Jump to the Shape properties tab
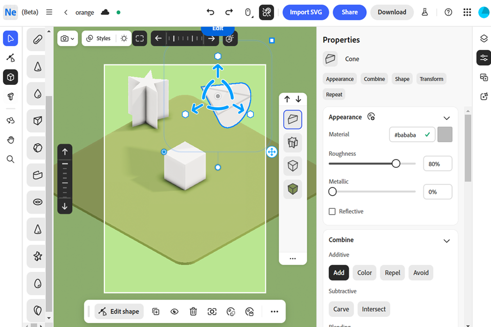Screen dimensions: 491x327 [402, 79]
